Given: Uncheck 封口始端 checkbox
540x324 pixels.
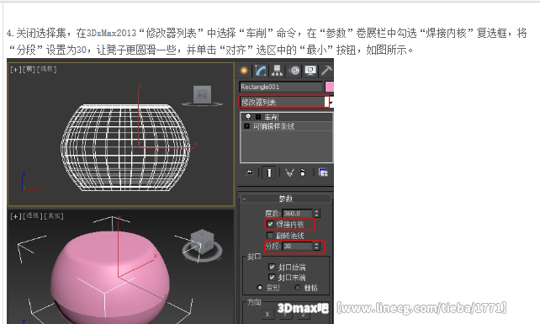Looking at the screenshot, I should click(272, 267).
